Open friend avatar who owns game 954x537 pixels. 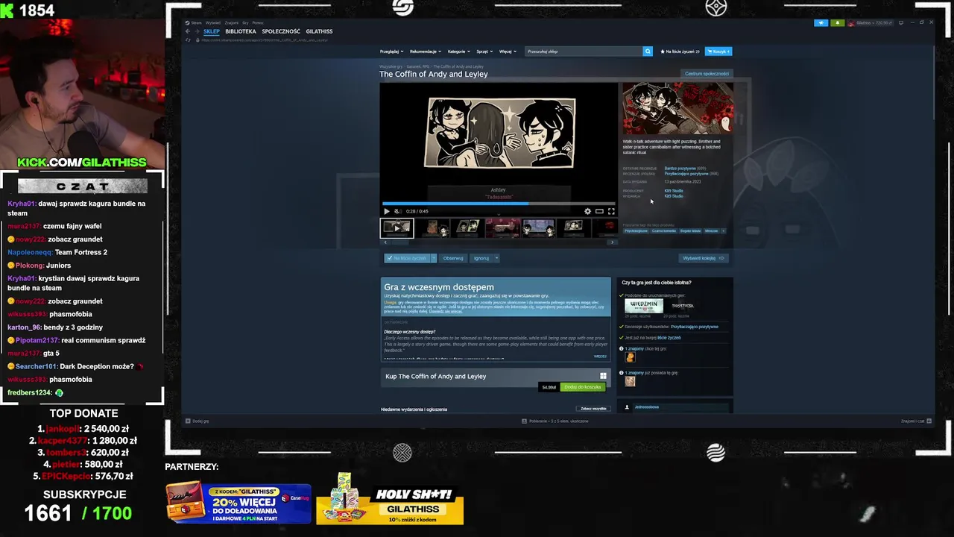coord(630,381)
